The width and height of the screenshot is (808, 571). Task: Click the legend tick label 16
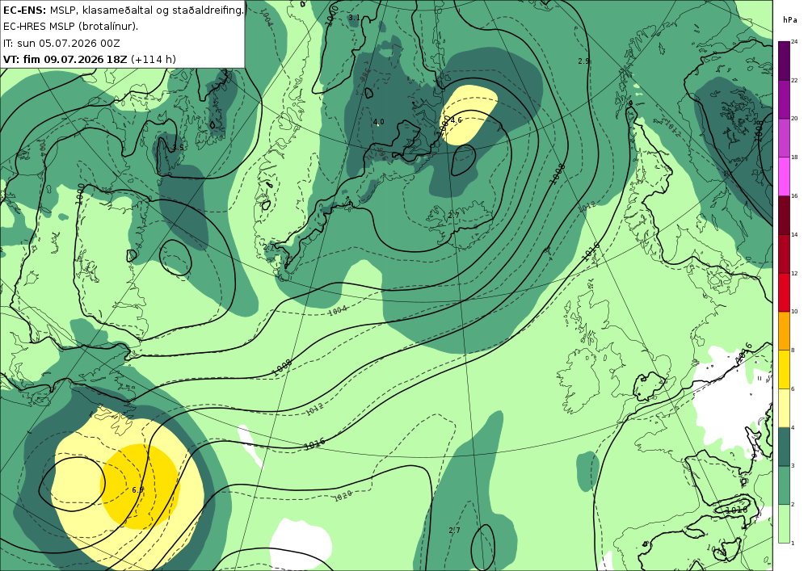pos(794,195)
